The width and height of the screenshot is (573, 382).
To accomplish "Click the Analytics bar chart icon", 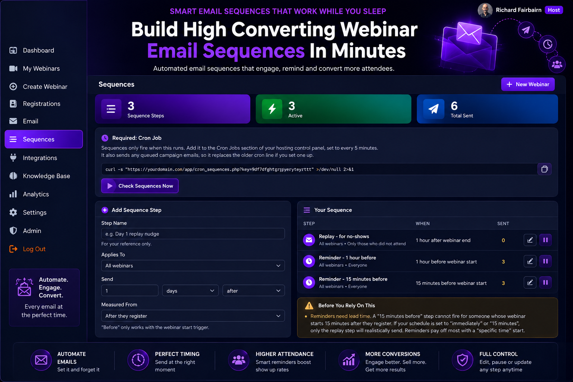I will [13, 194].
